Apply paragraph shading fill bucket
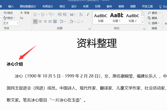This screenshot has width=167, height=110. [71, 21]
